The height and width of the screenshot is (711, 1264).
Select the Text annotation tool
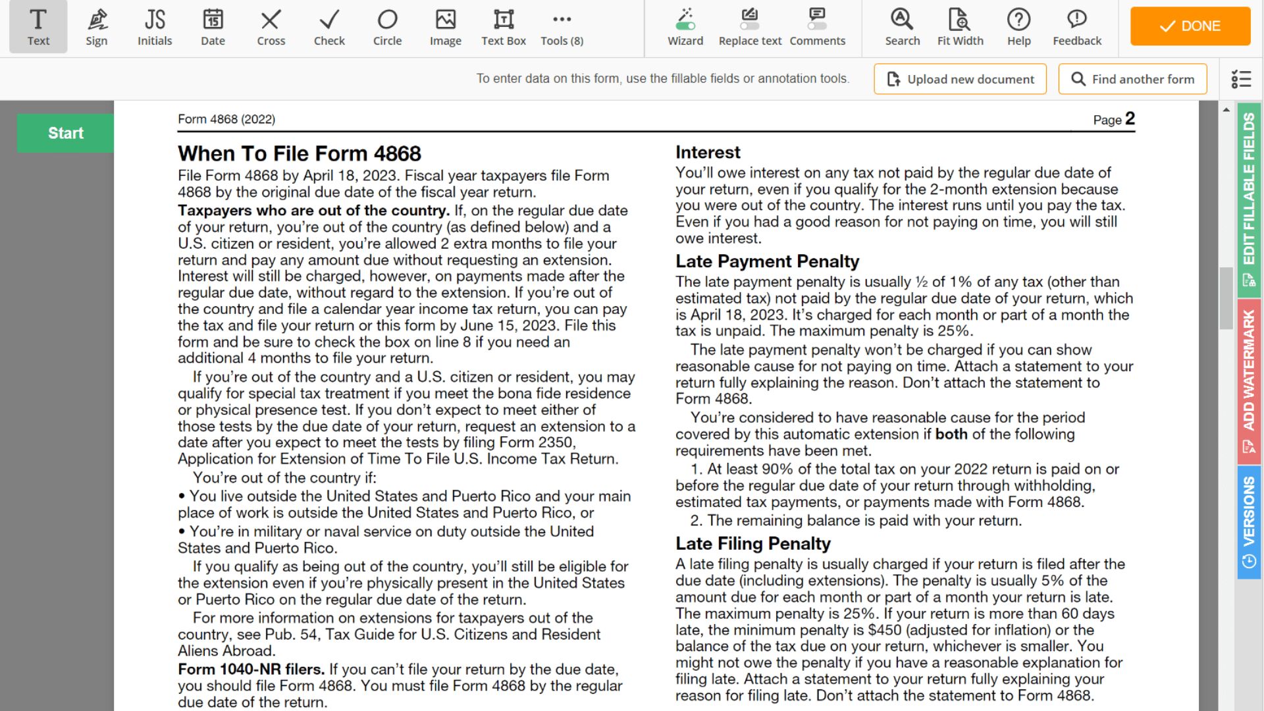[38, 26]
